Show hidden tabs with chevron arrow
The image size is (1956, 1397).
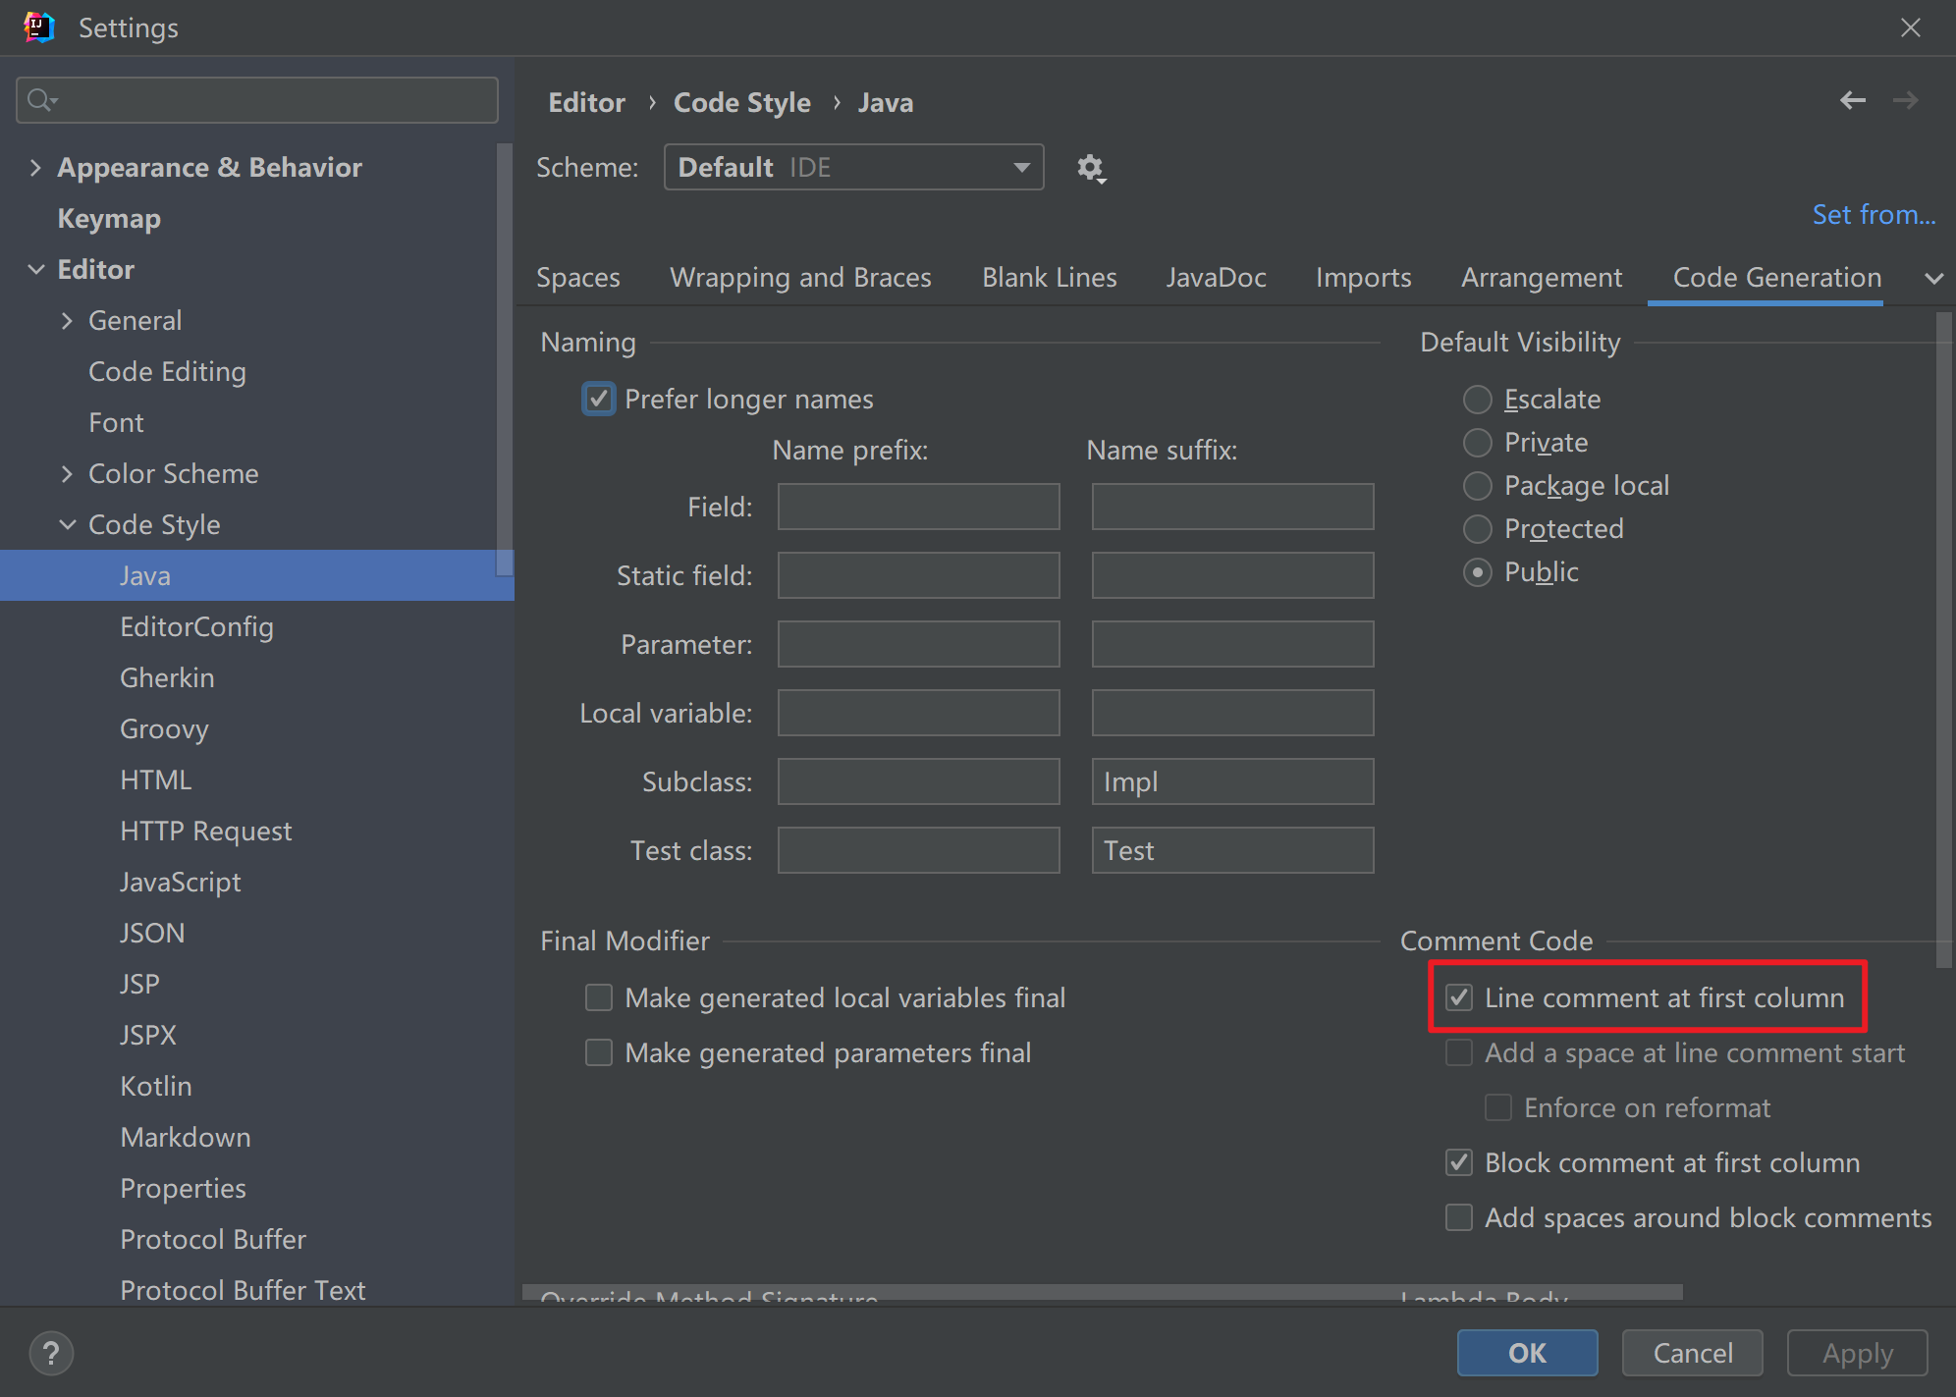point(1932,279)
